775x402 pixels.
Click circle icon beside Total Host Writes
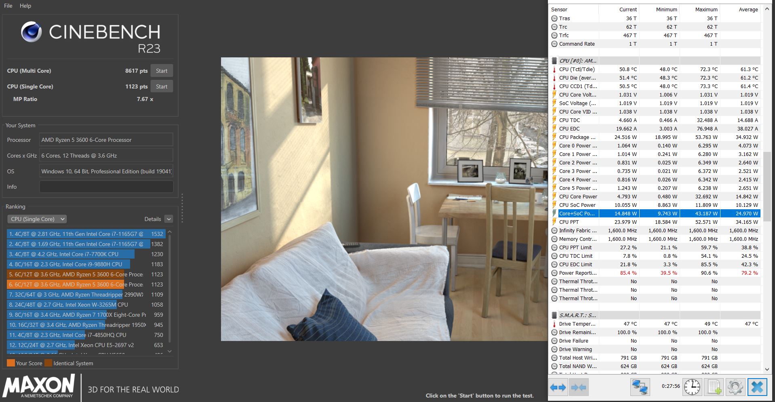554,358
